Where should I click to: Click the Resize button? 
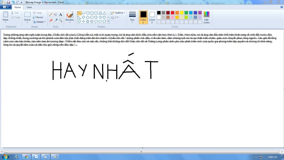click(38, 17)
